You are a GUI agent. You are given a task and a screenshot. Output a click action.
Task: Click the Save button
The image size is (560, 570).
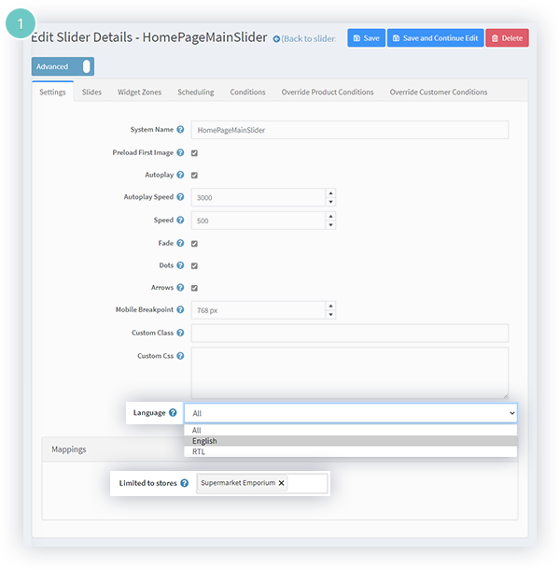[x=366, y=37]
